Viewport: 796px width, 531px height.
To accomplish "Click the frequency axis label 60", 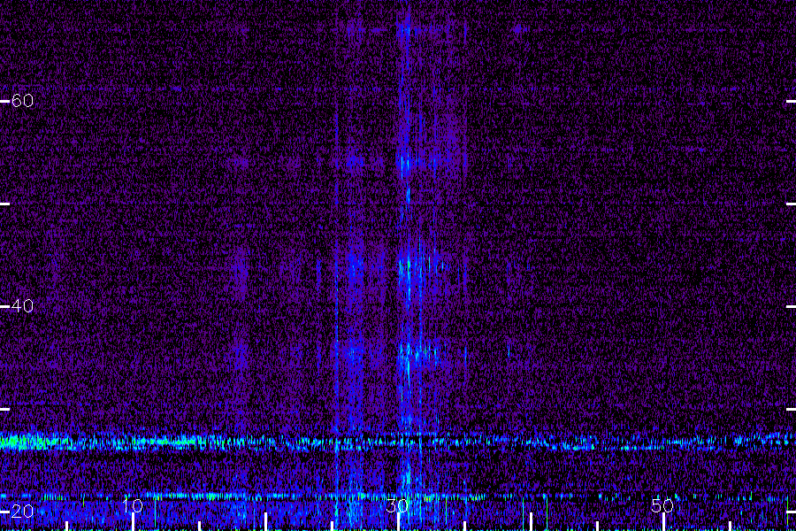I will tap(22, 101).
